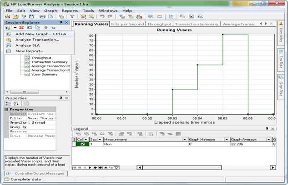
Task: Click the Legend scrollbar right arrow
Action: 273,168
